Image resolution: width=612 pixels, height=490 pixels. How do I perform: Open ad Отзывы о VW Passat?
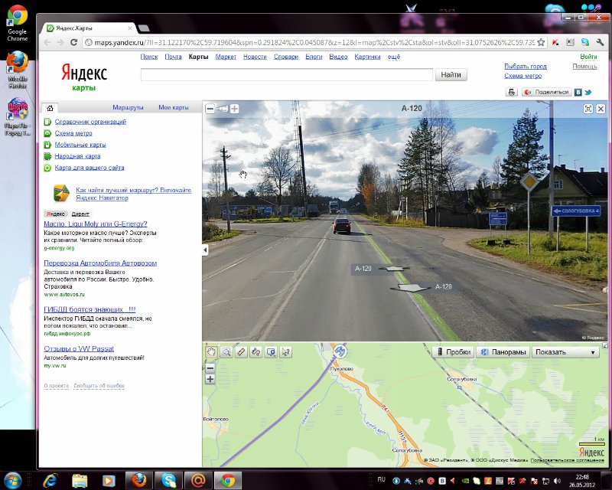tap(79, 348)
